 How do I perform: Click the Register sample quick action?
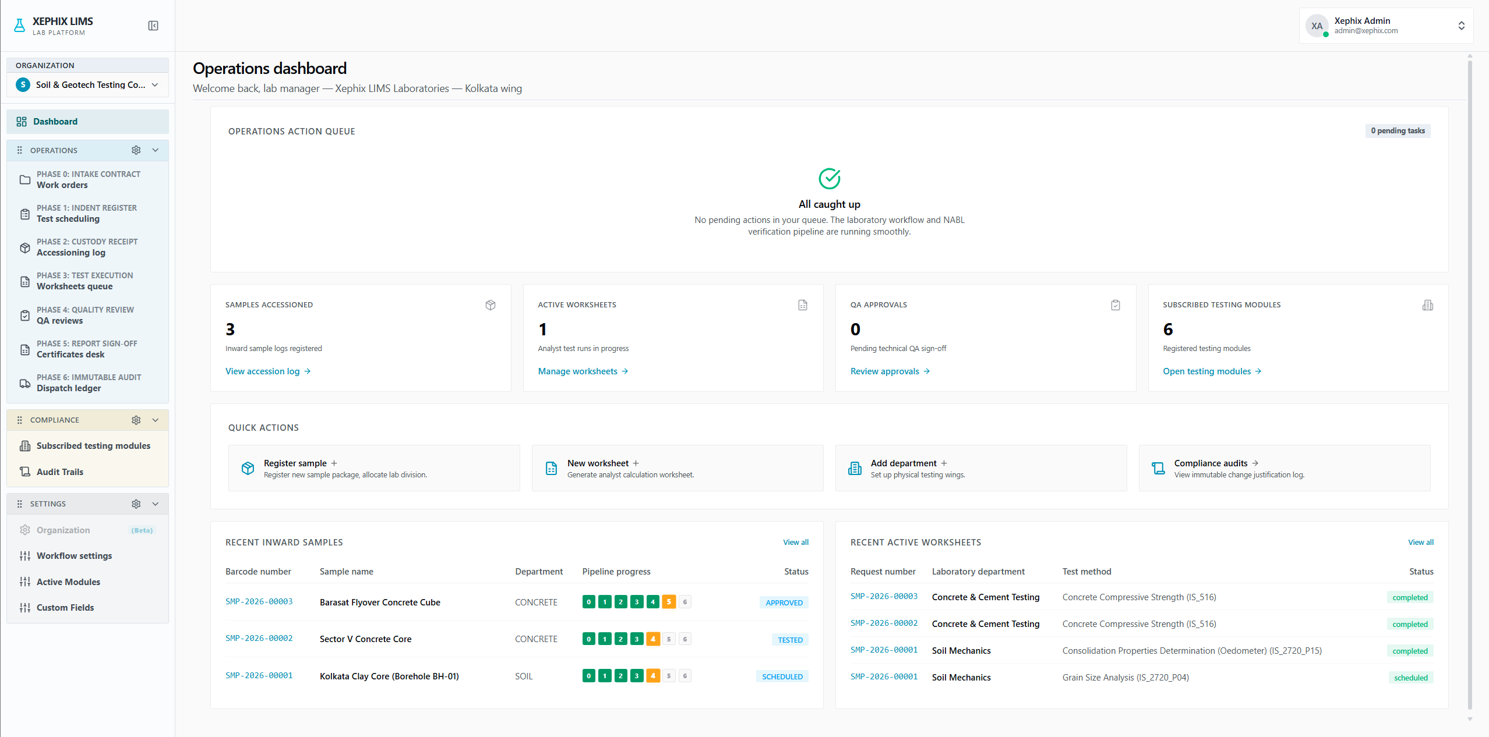(x=374, y=468)
